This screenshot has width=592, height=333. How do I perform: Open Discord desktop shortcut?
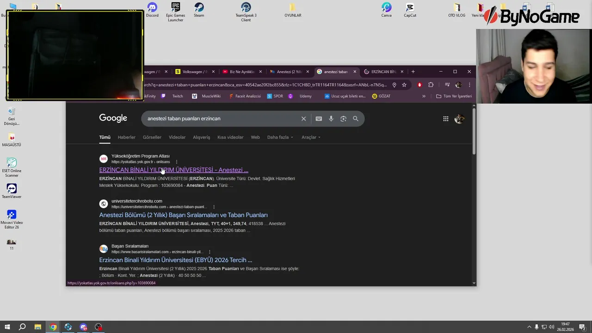152,10
